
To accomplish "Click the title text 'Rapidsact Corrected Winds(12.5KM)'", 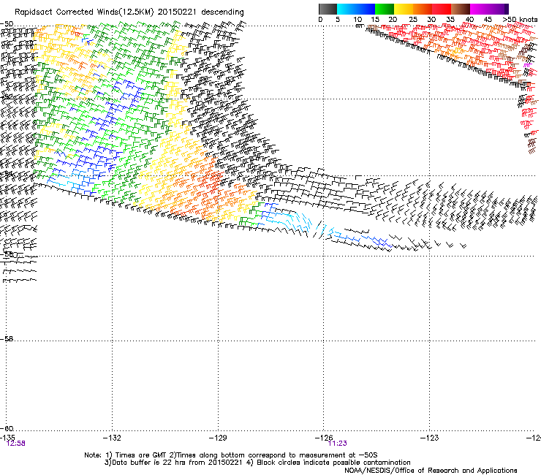I will pos(84,12).
